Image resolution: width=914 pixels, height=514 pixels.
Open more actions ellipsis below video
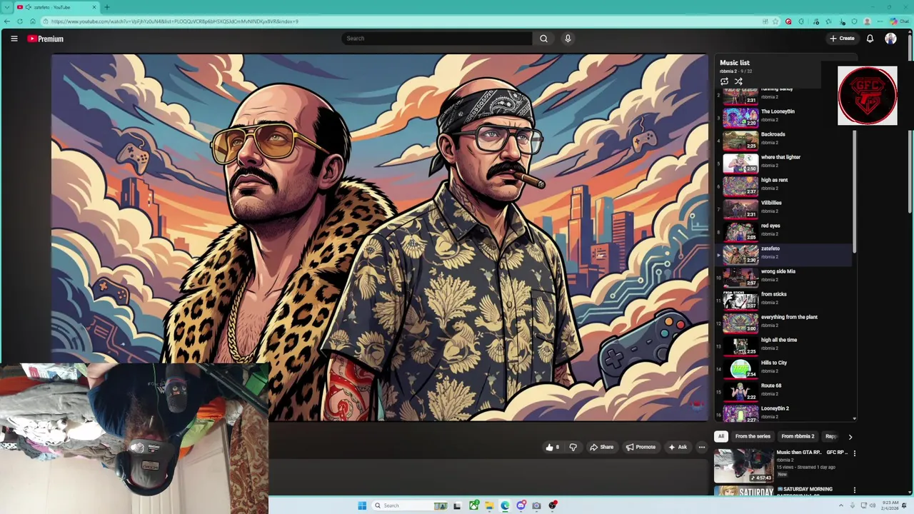(x=702, y=448)
